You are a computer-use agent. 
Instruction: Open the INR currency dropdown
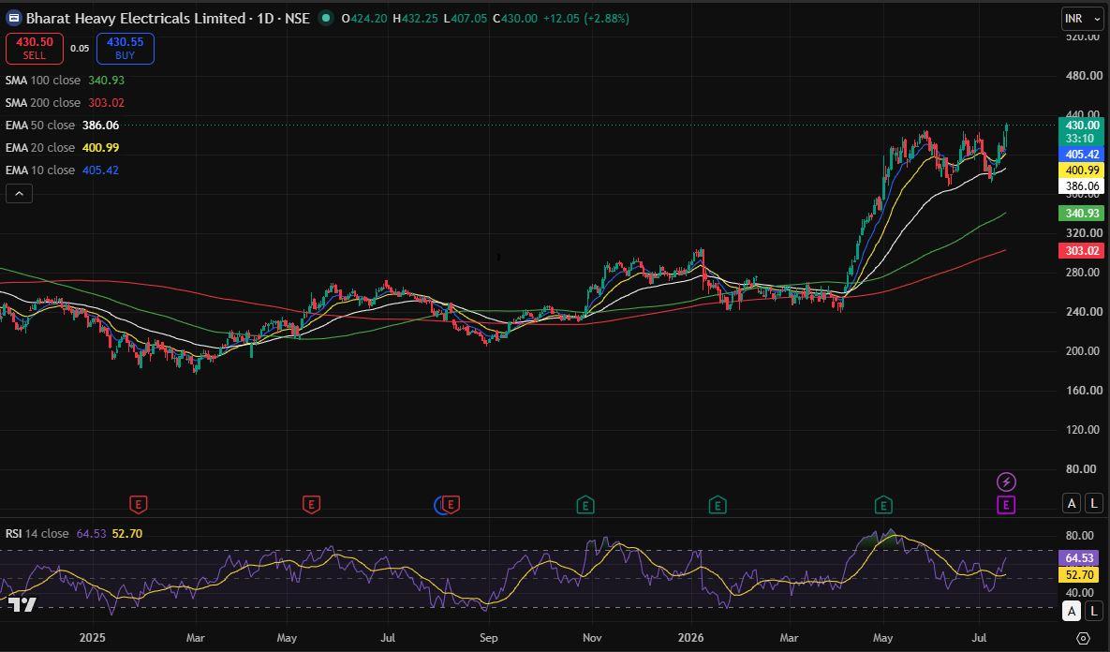pos(1081,19)
